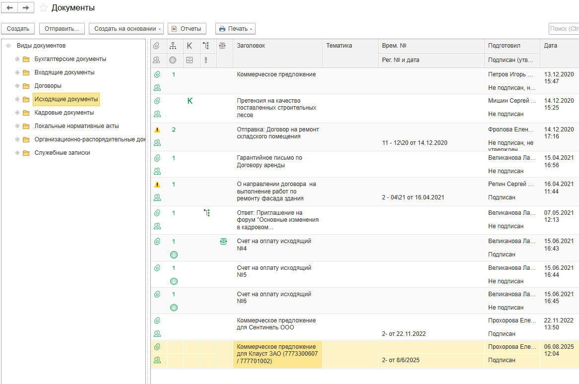Viewport: 579px width, 384px height.
Task: Click the paperclip attachment column header icon
Action: click(156, 46)
